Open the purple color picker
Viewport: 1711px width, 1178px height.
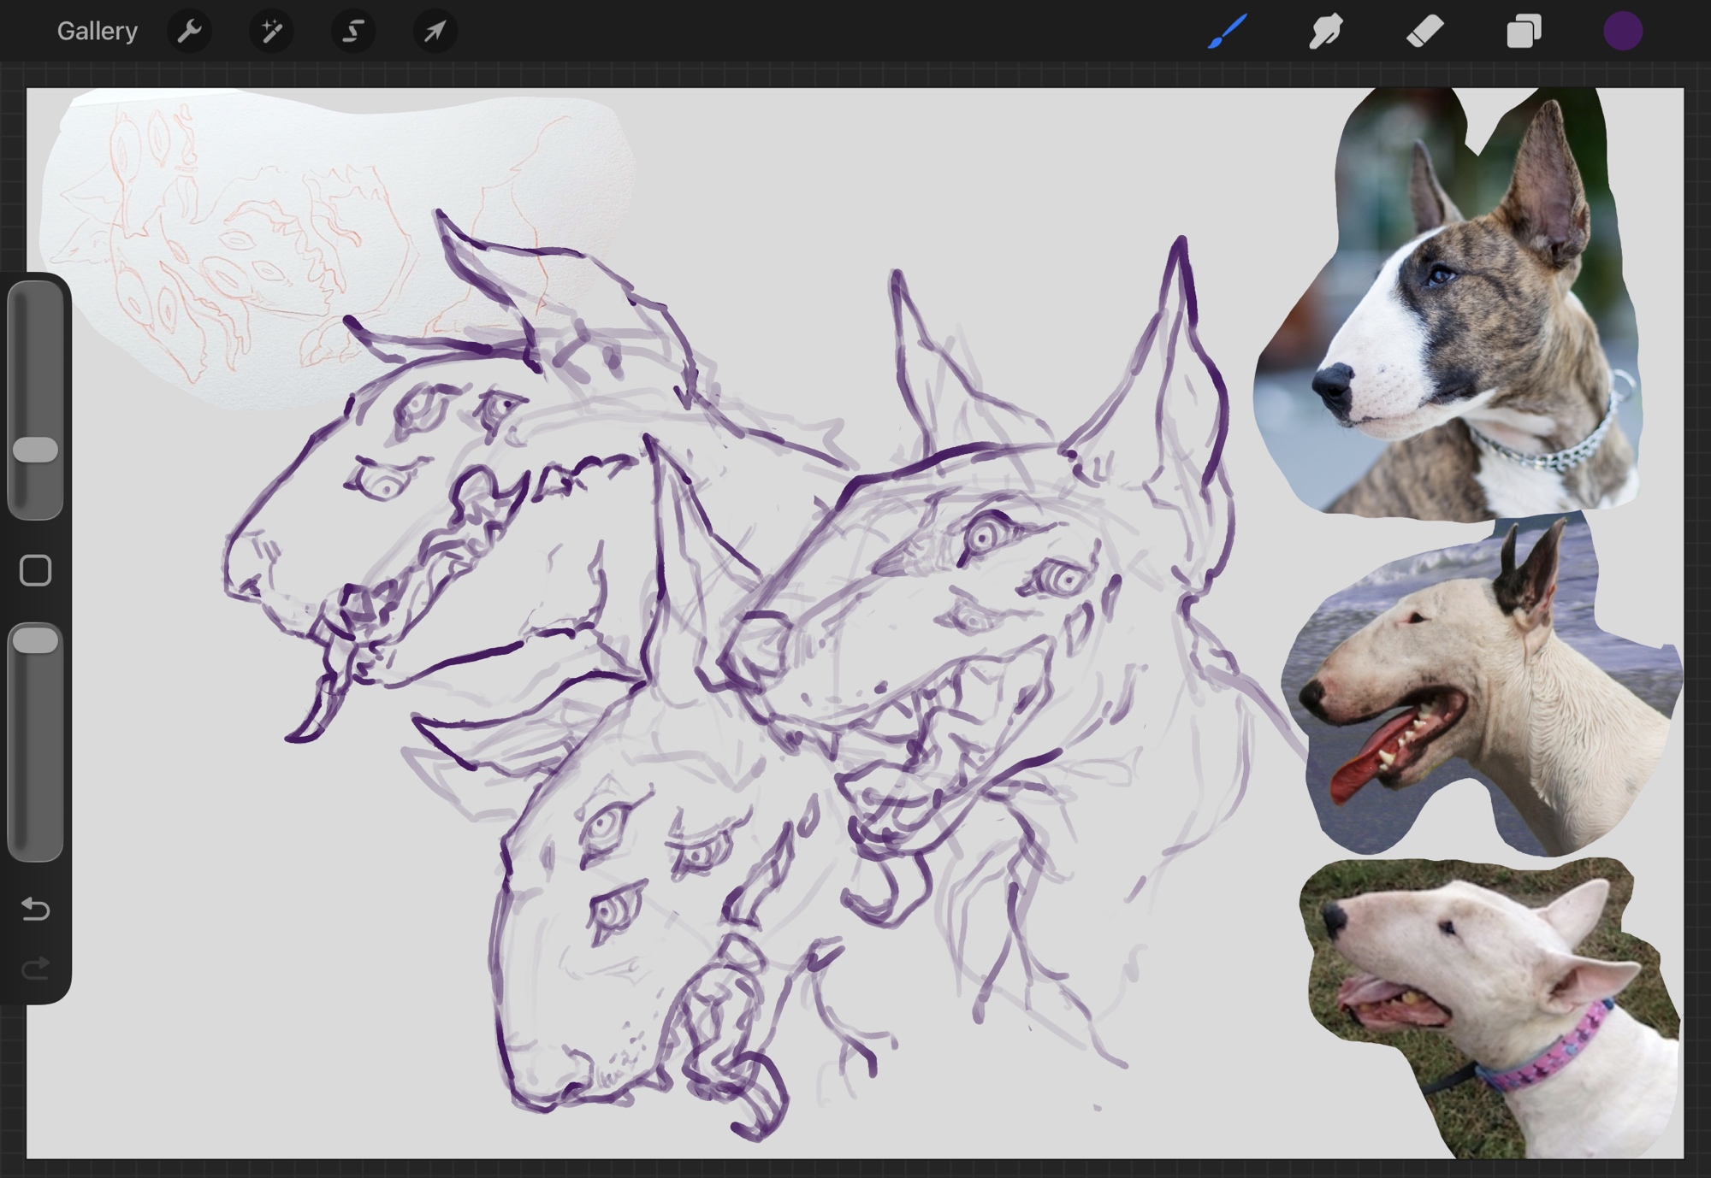point(1622,32)
